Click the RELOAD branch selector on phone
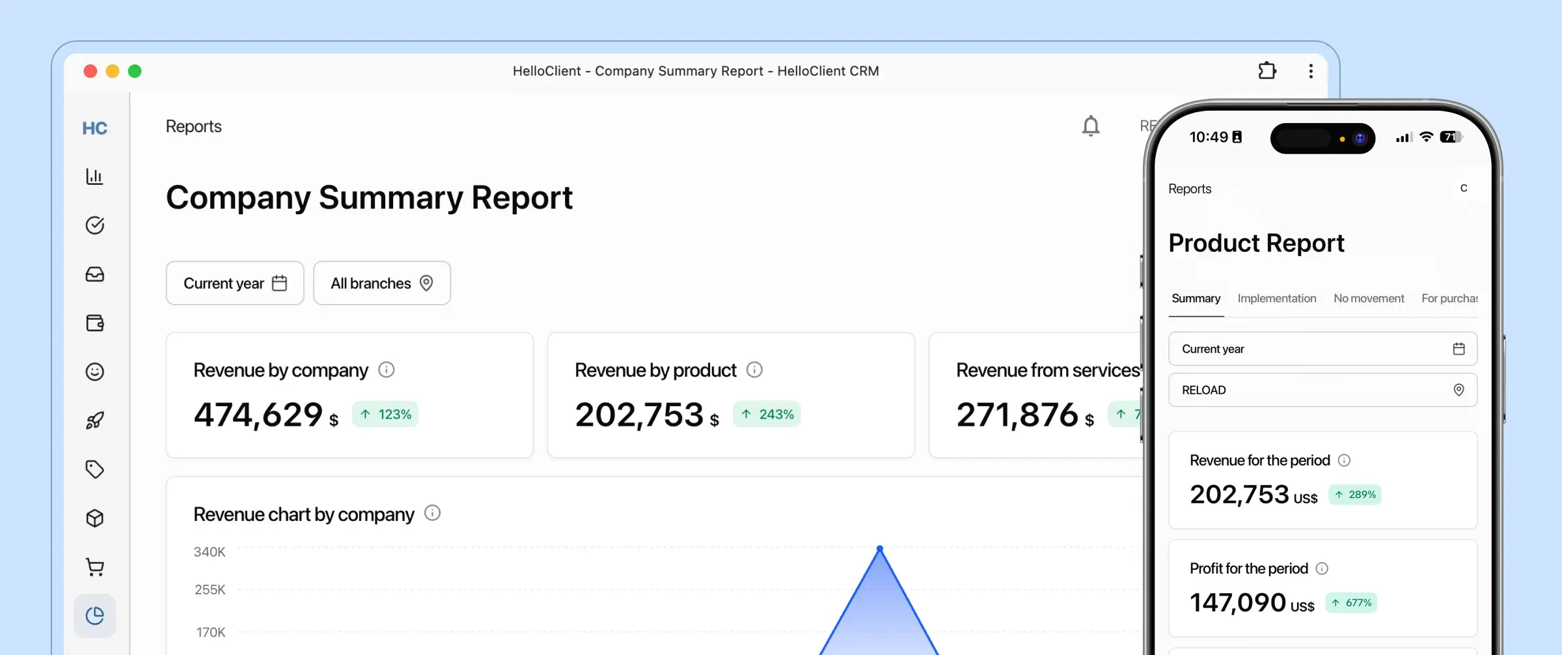This screenshot has height=655, width=1562. click(x=1322, y=389)
